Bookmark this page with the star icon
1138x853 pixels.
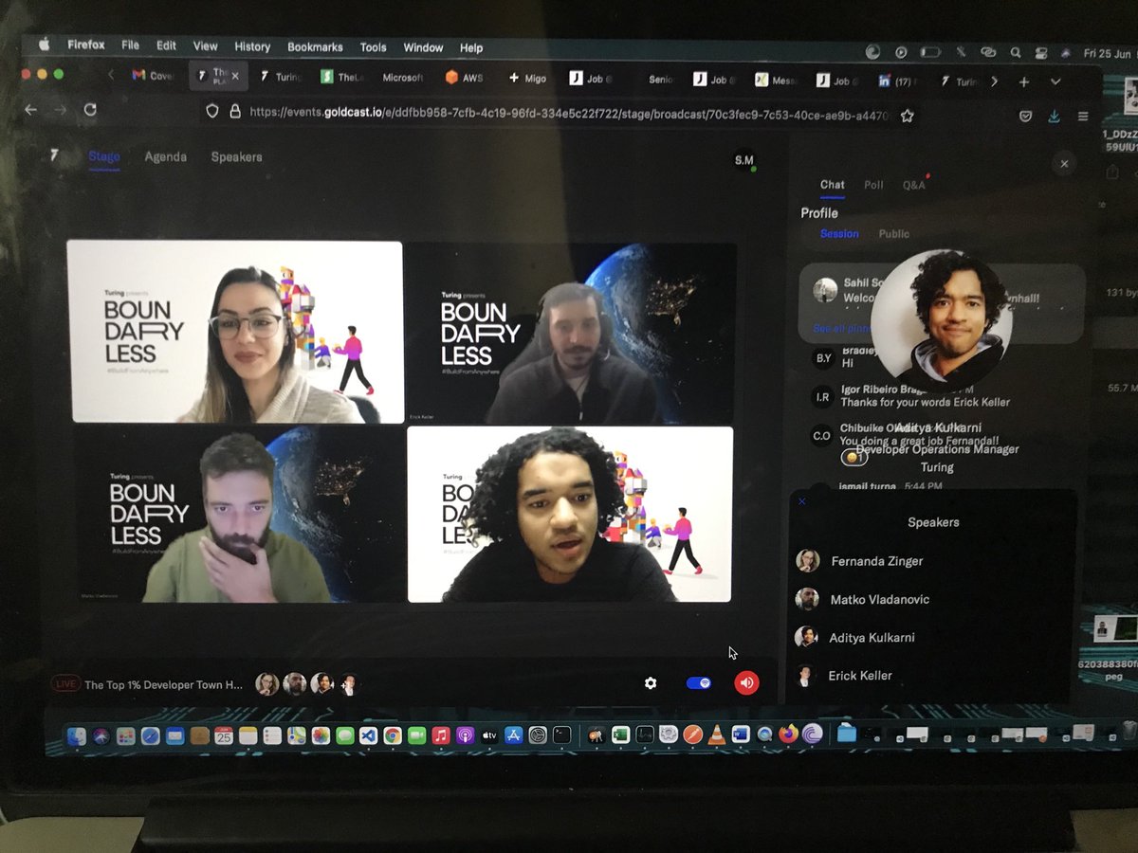click(908, 116)
